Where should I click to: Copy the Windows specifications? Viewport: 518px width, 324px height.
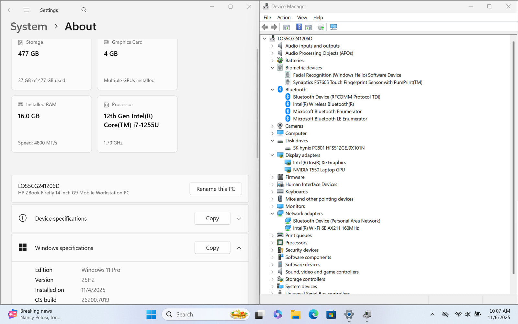[212, 248]
